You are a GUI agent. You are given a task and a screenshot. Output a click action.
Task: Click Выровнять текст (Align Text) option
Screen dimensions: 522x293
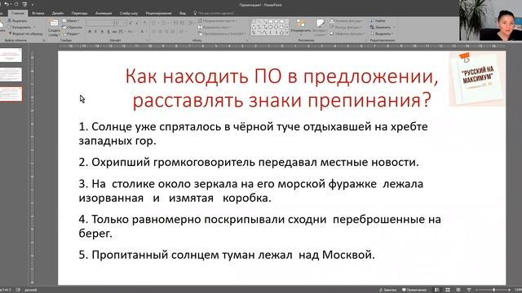[215, 27]
